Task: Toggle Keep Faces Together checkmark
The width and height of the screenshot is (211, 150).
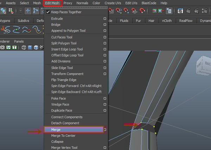Action: pyautogui.click(x=48, y=12)
